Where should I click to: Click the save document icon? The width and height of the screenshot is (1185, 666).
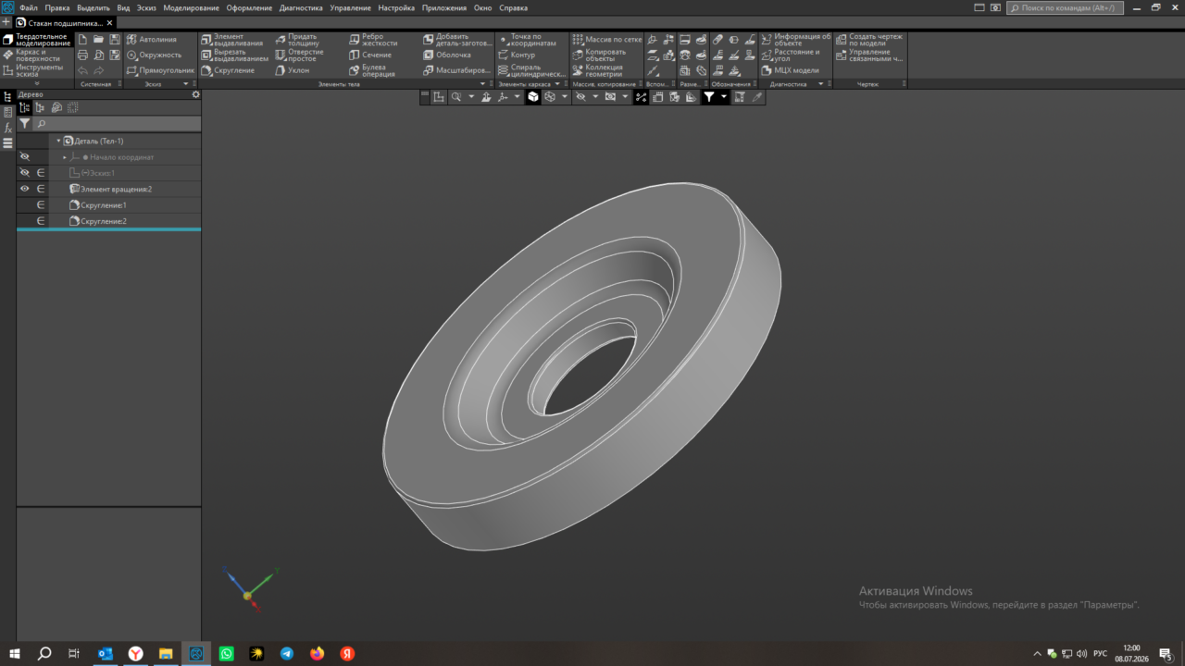point(115,40)
